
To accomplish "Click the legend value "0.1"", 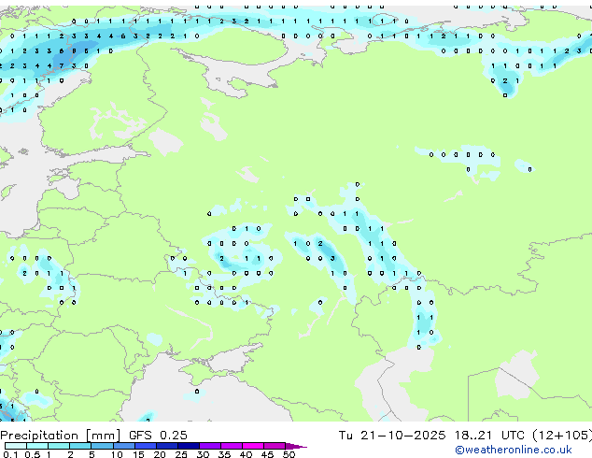I will click(10, 454).
